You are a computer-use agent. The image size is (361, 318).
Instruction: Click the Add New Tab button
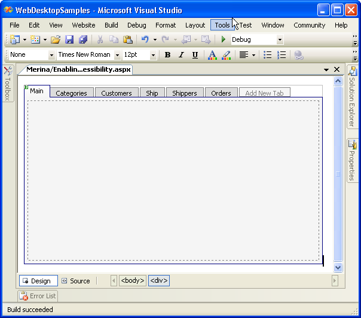[x=264, y=93]
